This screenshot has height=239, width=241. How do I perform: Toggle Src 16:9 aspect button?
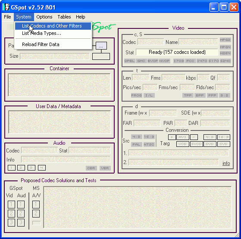click(149, 137)
